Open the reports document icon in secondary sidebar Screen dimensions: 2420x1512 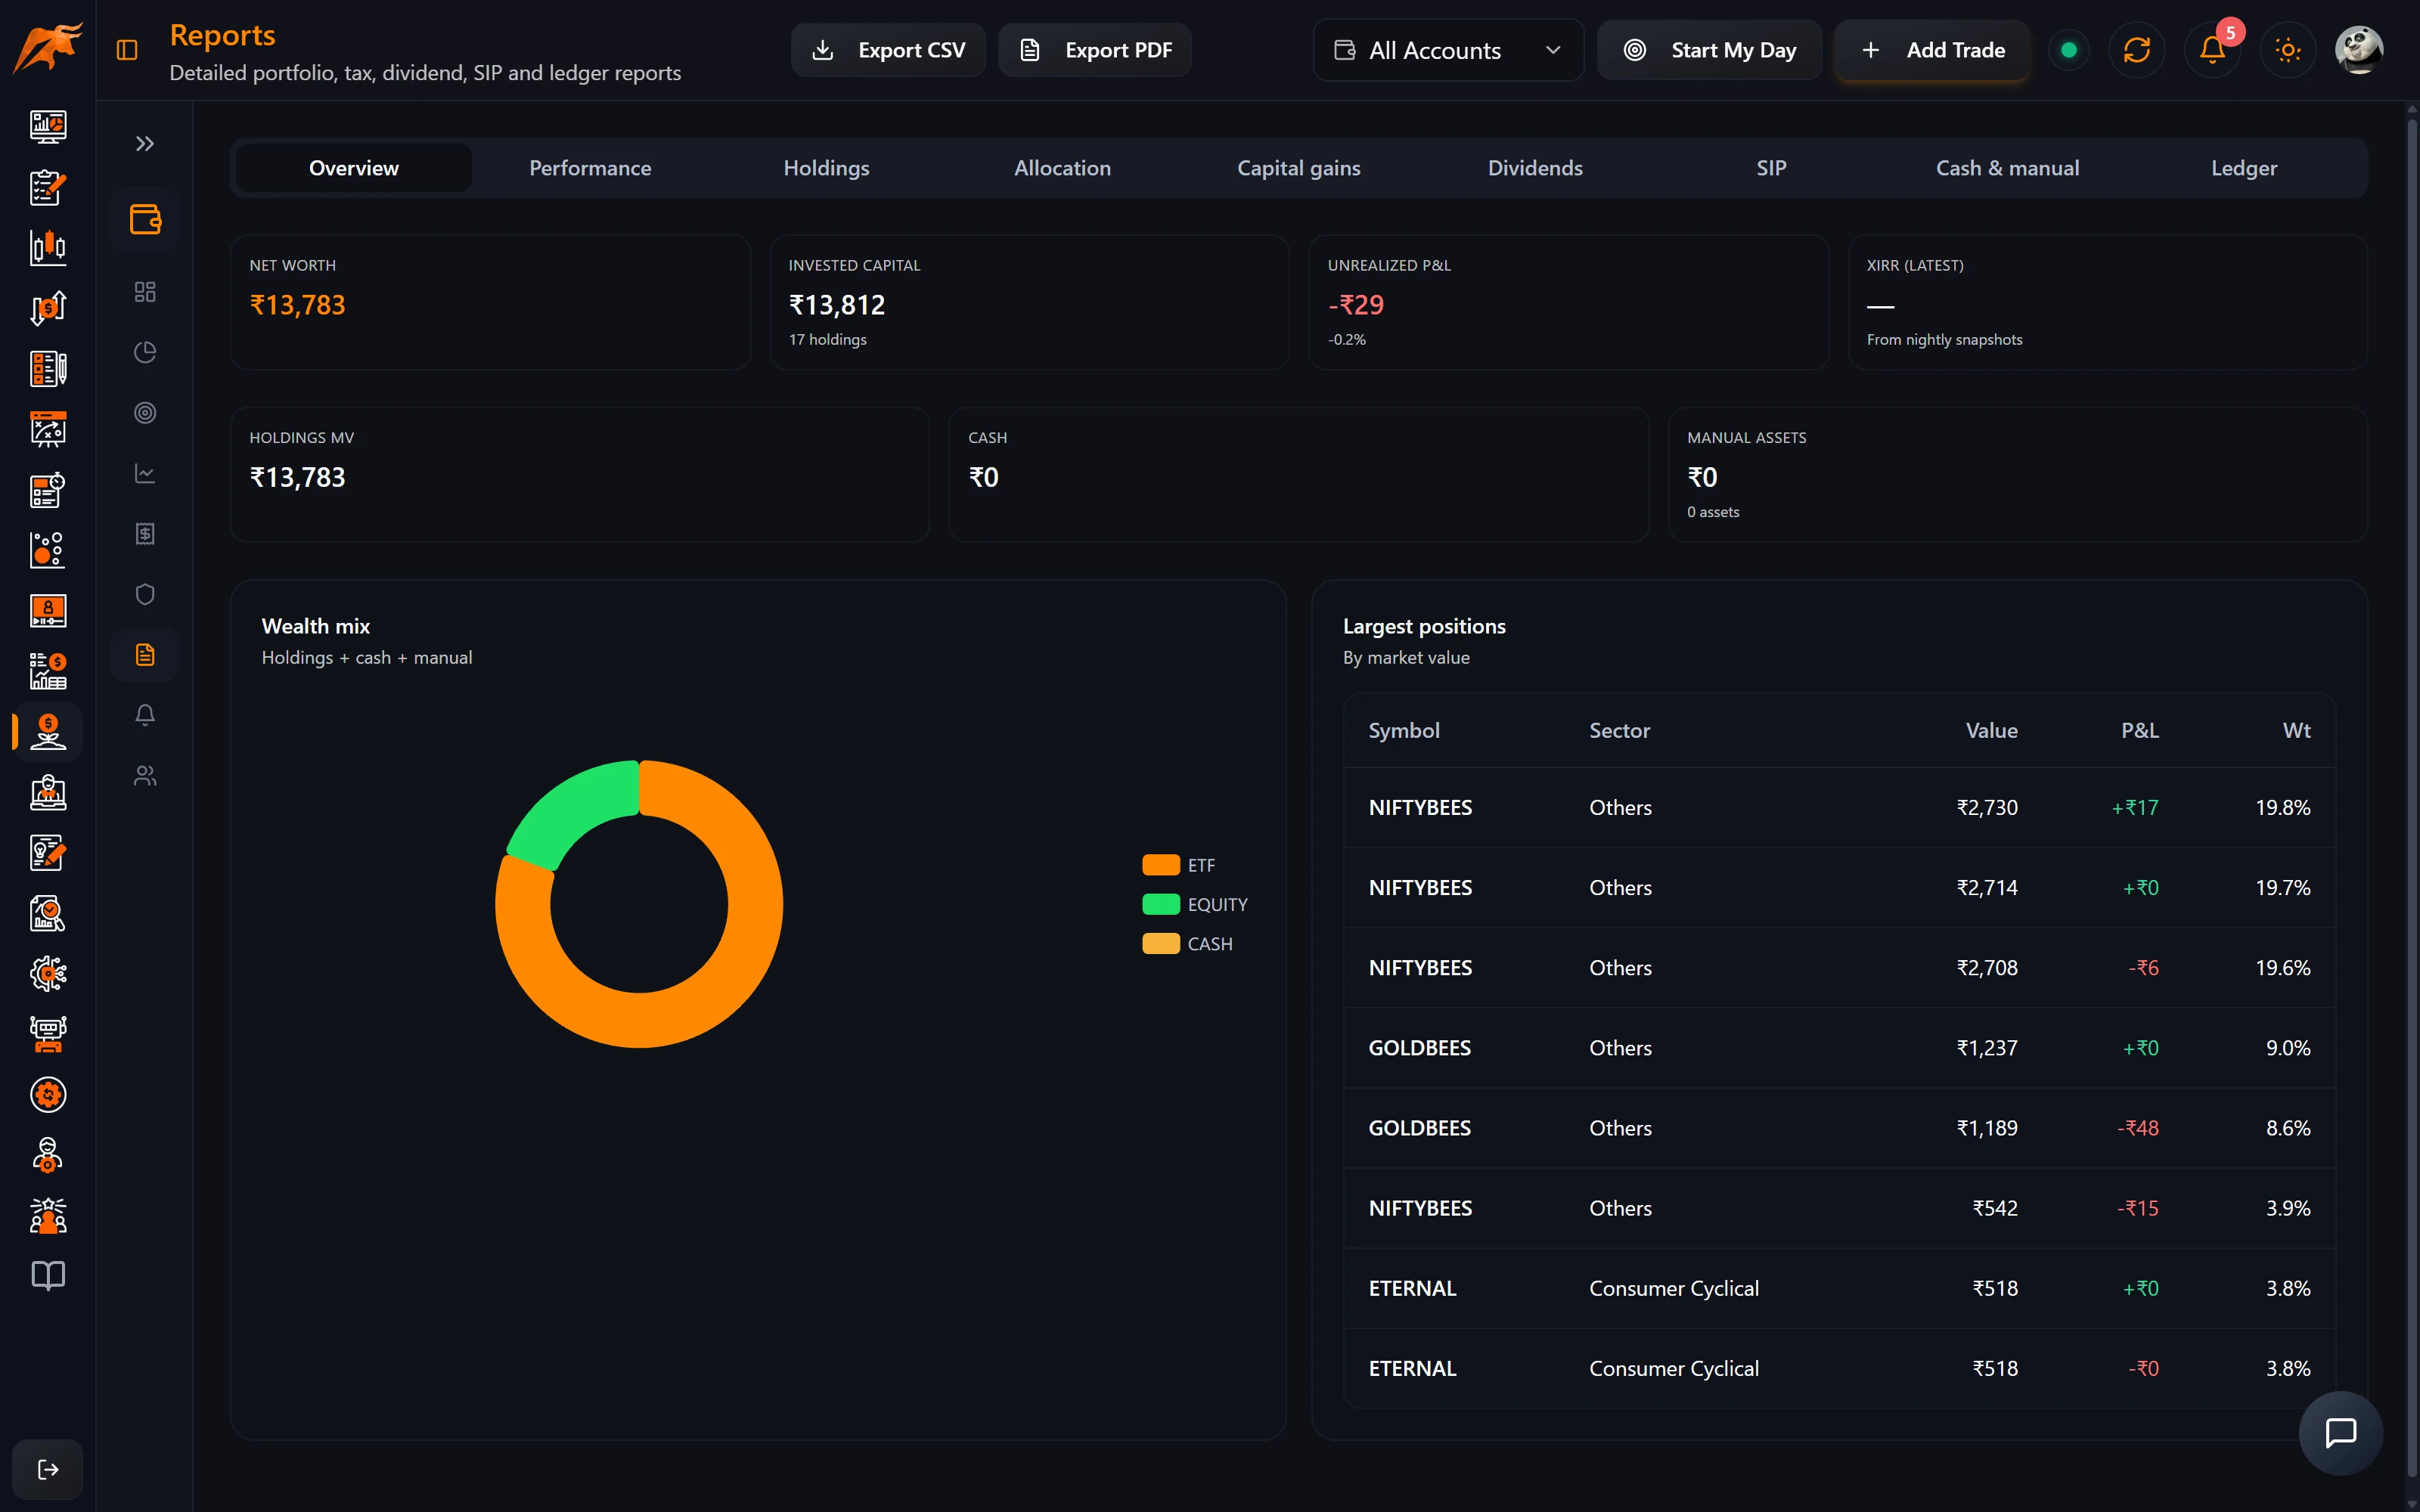coord(145,655)
